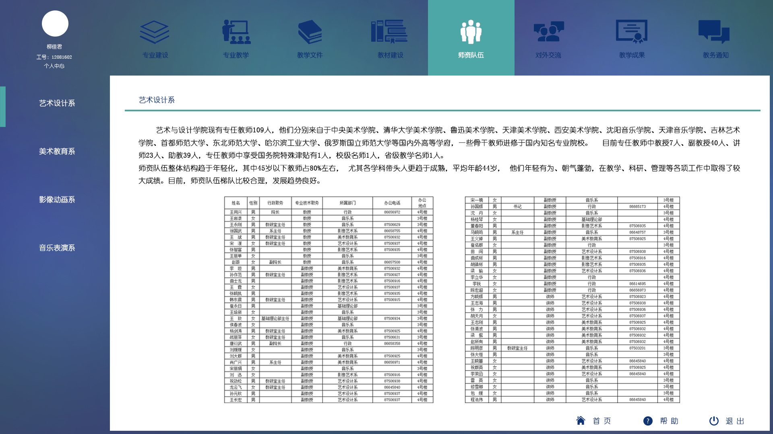Click the question mark help icon
Screen dimensions: 773x434
click(x=648, y=421)
